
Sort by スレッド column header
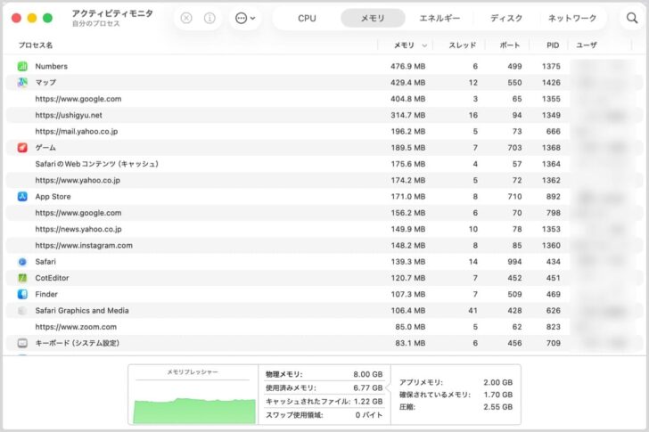(463, 45)
